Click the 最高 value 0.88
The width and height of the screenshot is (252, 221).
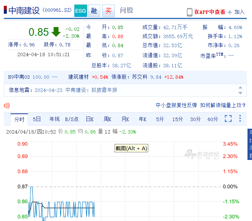point(118,36)
